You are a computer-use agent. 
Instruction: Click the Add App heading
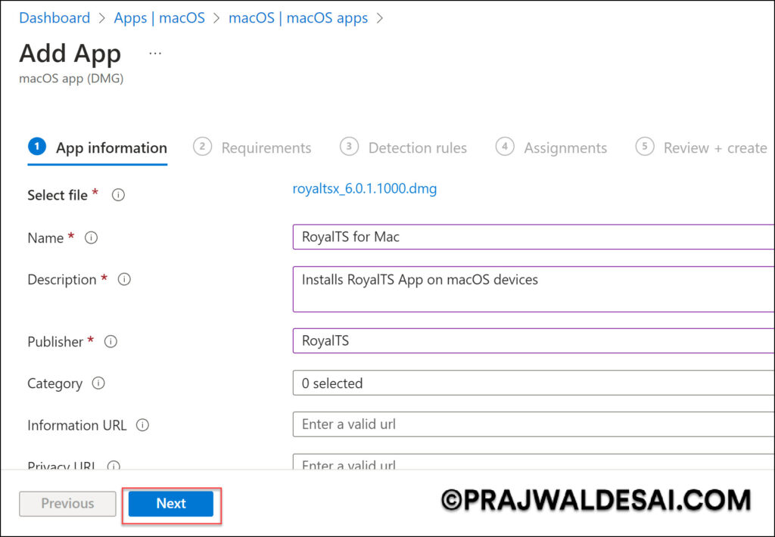point(70,54)
